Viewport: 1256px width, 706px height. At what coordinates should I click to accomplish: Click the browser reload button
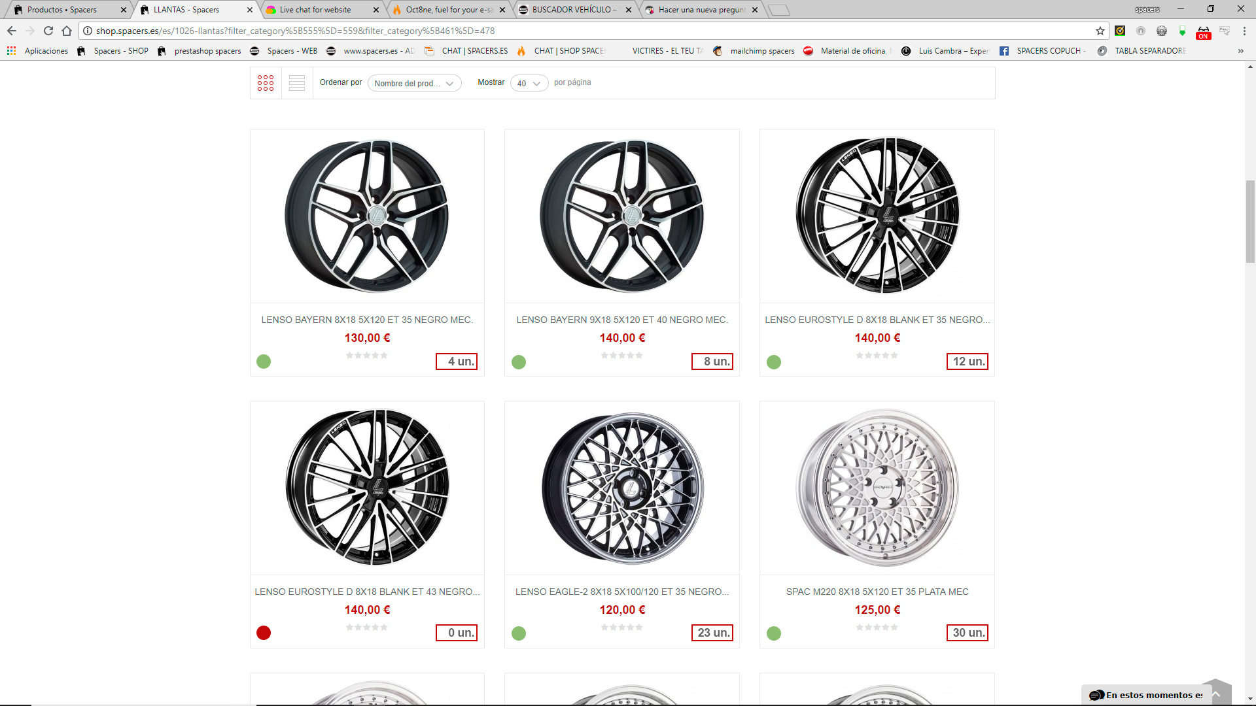pos(48,31)
